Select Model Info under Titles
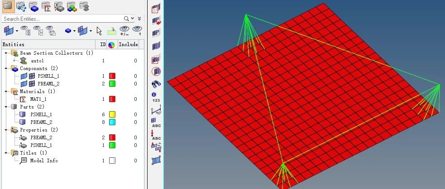445x189 pixels. (x=44, y=161)
